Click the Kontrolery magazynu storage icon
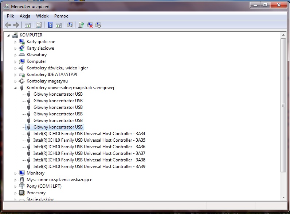The height and width of the screenshot is (214, 290). (22, 81)
